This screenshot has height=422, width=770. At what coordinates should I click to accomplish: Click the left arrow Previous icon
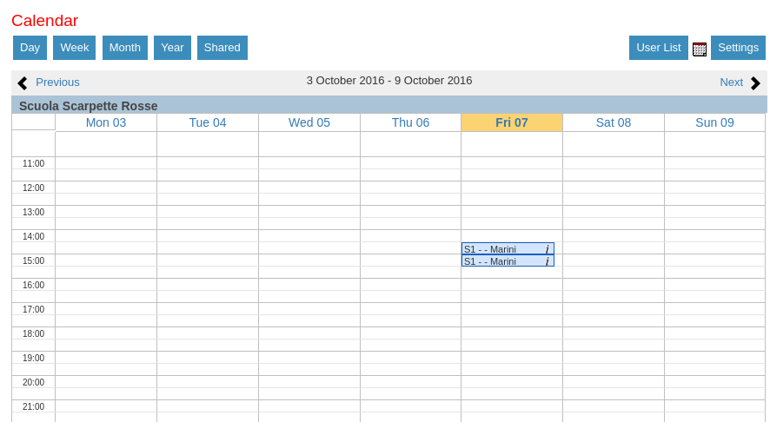point(23,83)
